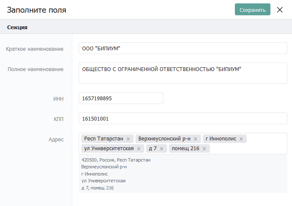The width and height of the screenshot is (292, 206).
Task: Select the ИНН input field
Action: tap(121, 98)
